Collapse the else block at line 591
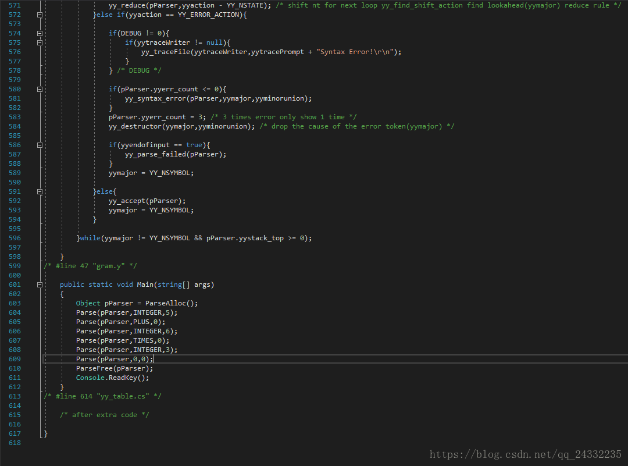The image size is (628, 466). point(40,191)
